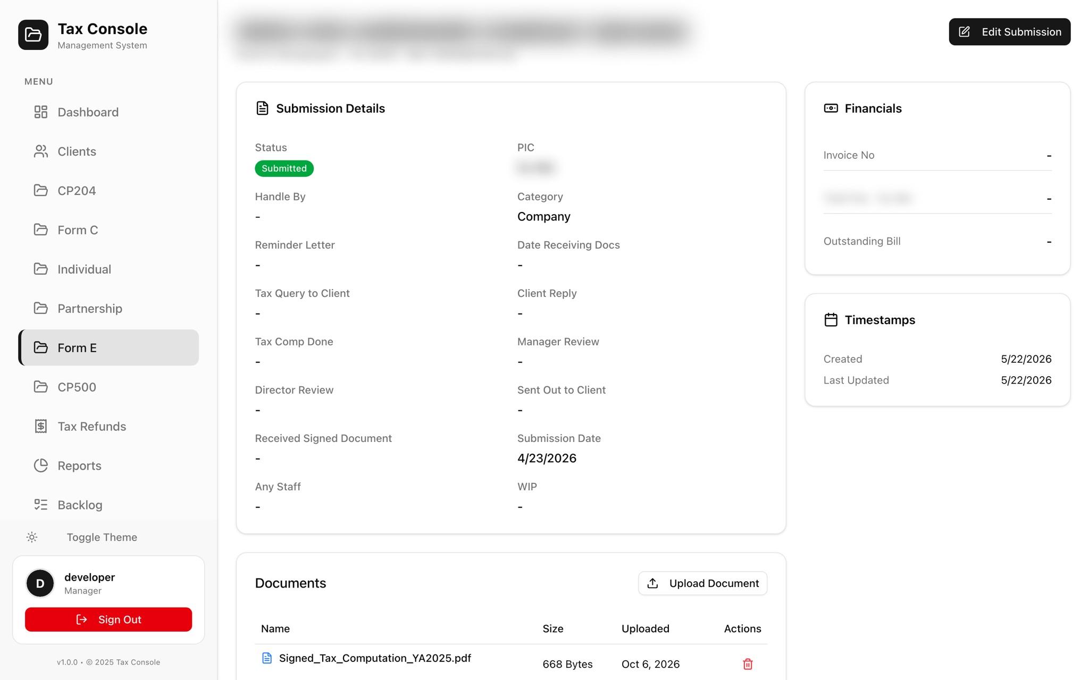This screenshot has height=680, width=1089.
Task: Click the PDF file icon beside Signed_Tax_Computation_YA2025
Action: pos(267,658)
